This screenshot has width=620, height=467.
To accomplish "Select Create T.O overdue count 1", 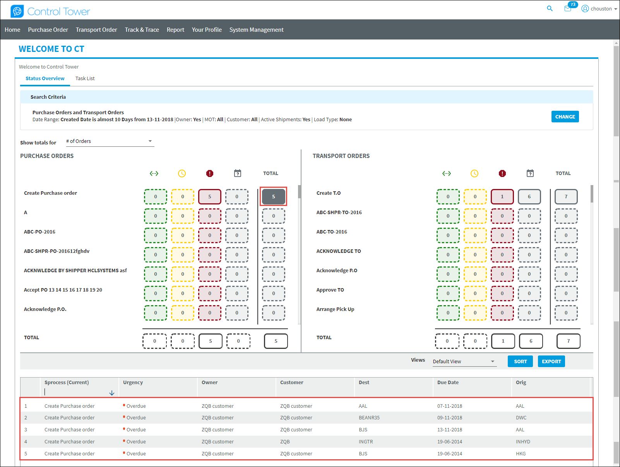I will (x=502, y=196).
